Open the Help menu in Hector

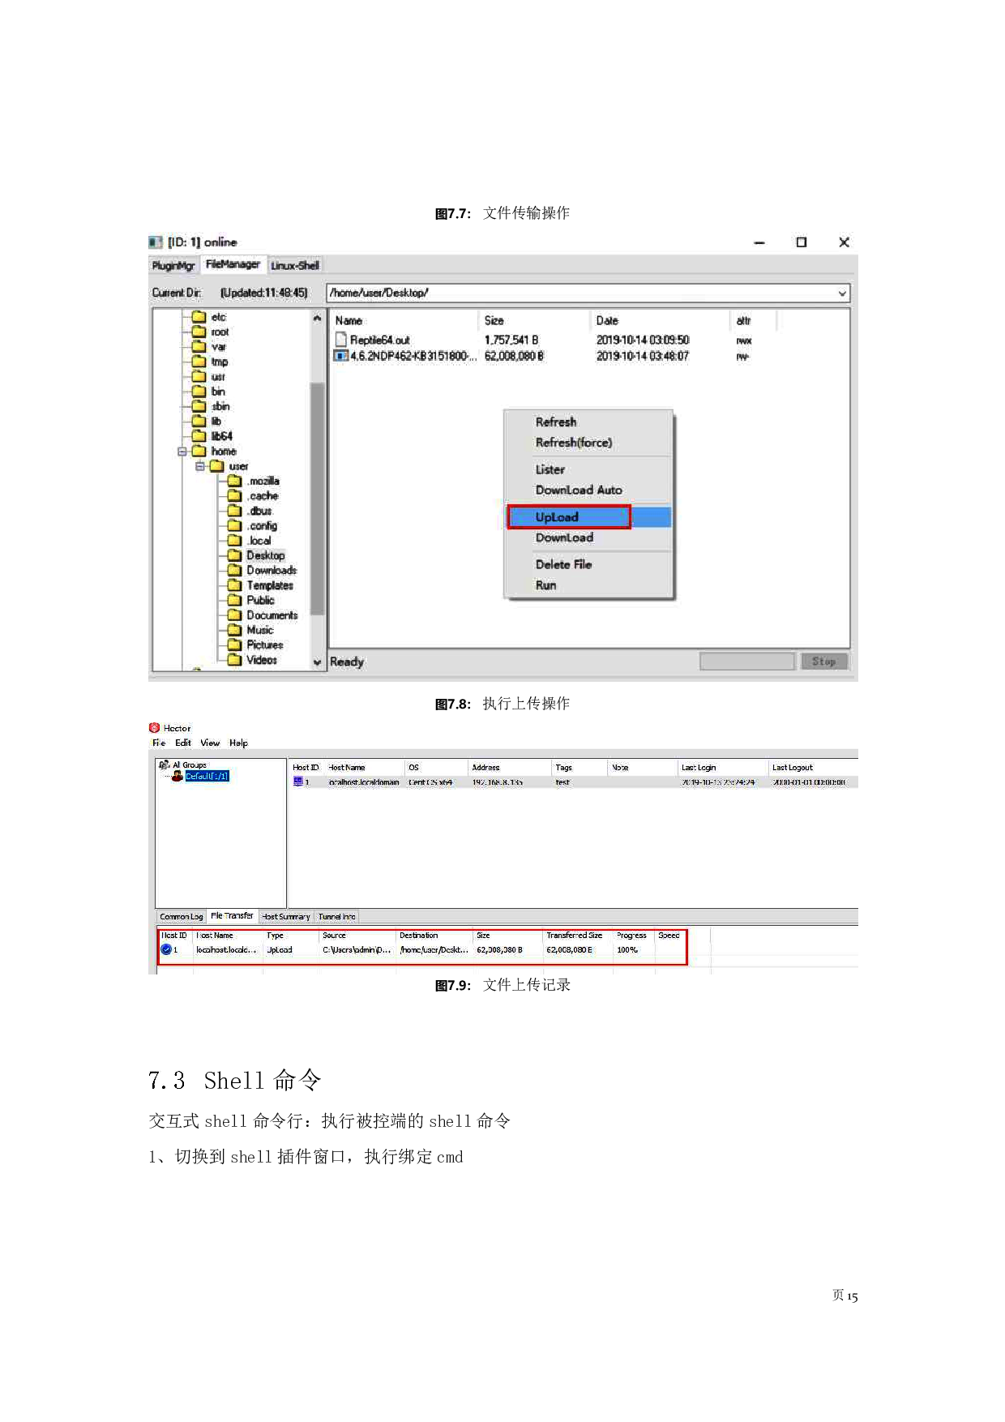238,743
